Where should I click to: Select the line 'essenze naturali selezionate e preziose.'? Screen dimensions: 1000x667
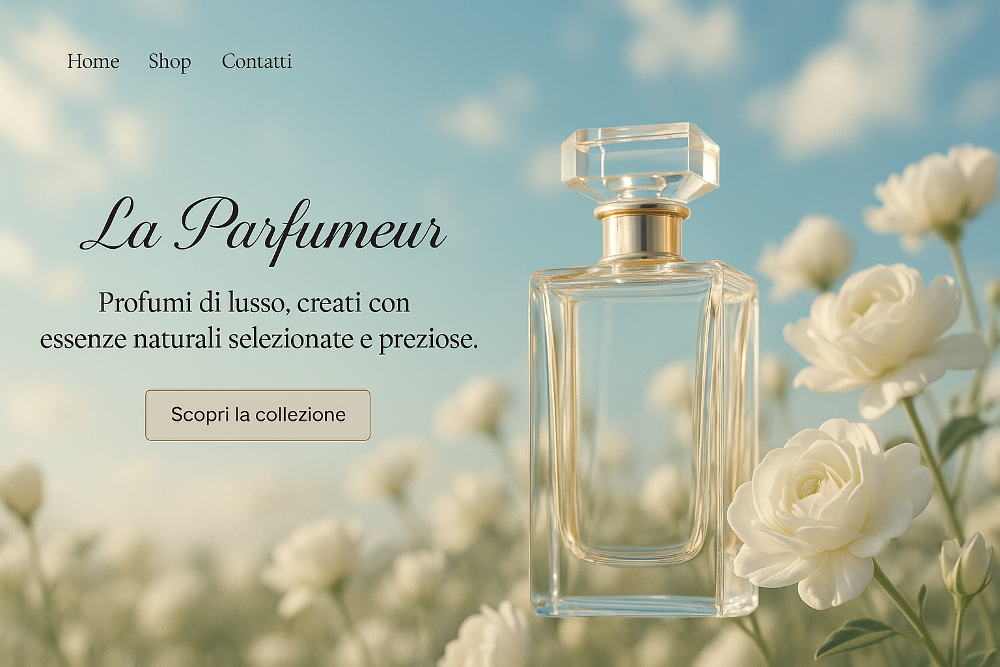click(x=259, y=339)
